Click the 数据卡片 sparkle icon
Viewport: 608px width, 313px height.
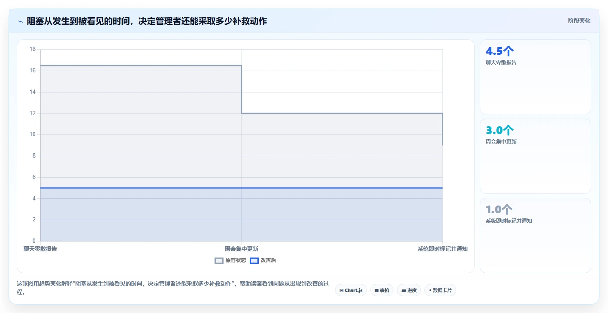(x=430, y=290)
